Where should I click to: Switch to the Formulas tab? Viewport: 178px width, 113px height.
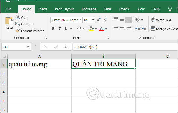(89, 9)
